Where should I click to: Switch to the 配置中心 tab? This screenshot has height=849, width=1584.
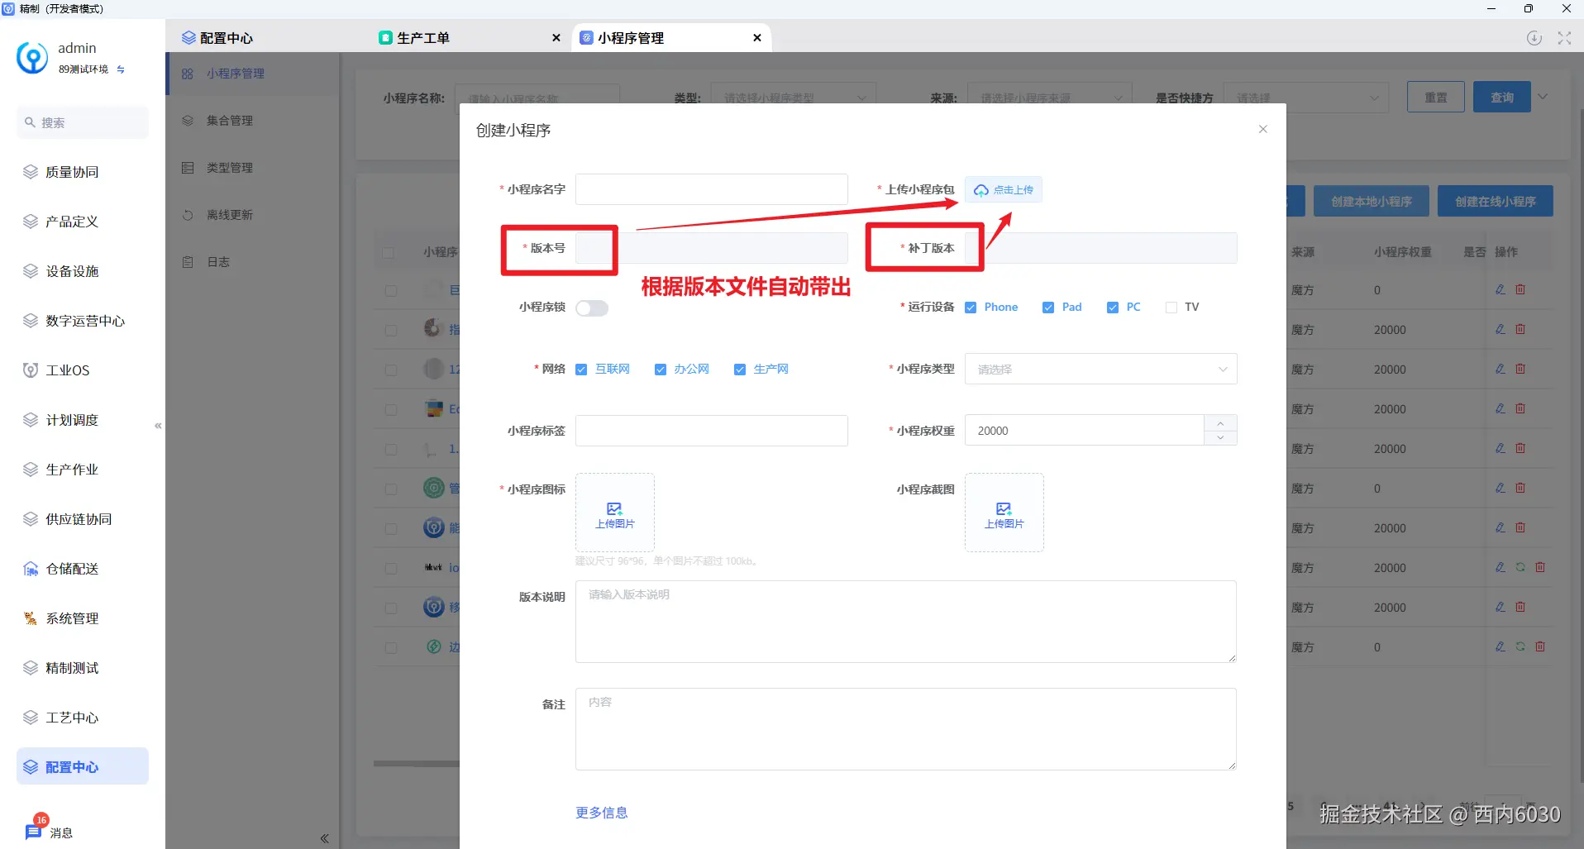point(225,37)
